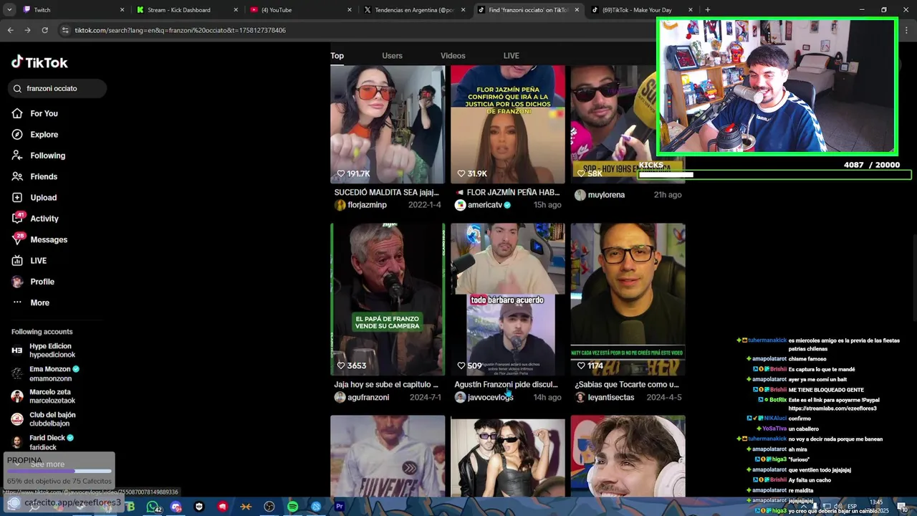Click the KICKS goal progress bar
Screen dimensions: 917x516
click(774, 175)
